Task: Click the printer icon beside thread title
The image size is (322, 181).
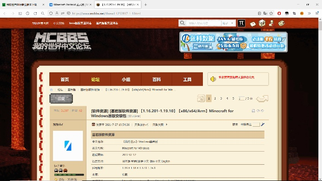Action: (x=253, y=111)
